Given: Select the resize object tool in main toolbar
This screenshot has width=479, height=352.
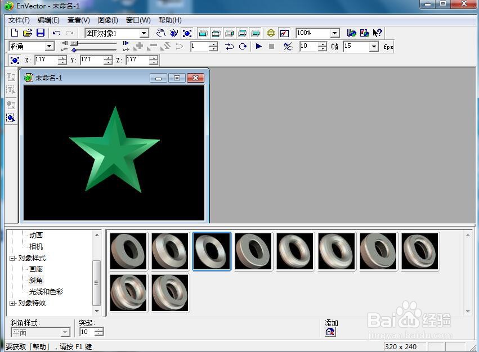Looking at the screenshot, I should point(187,33).
